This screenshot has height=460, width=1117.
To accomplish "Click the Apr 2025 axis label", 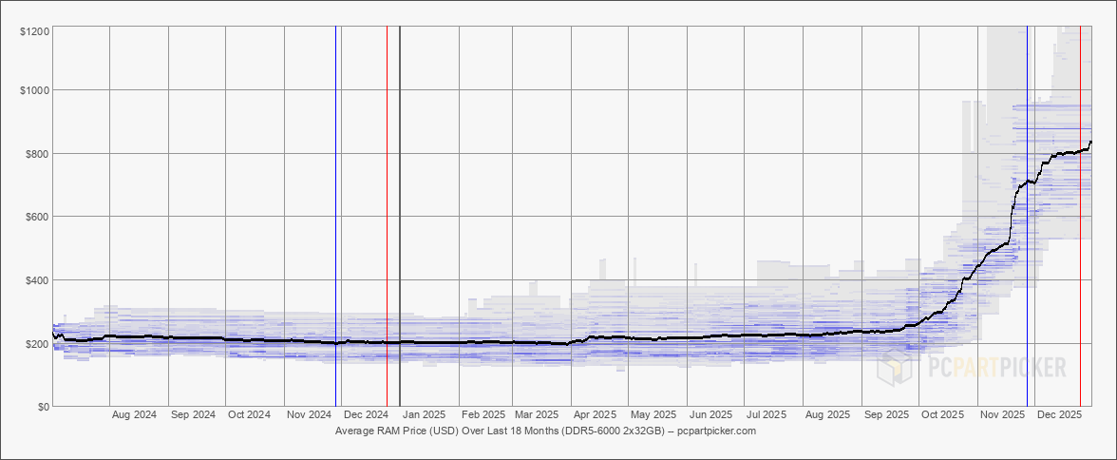I will coord(596,414).
